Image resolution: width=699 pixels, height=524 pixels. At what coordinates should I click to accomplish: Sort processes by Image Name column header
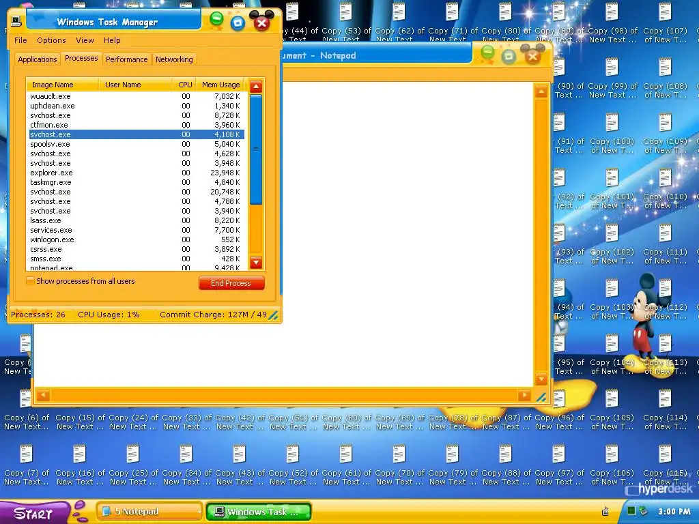pos(62,85)
